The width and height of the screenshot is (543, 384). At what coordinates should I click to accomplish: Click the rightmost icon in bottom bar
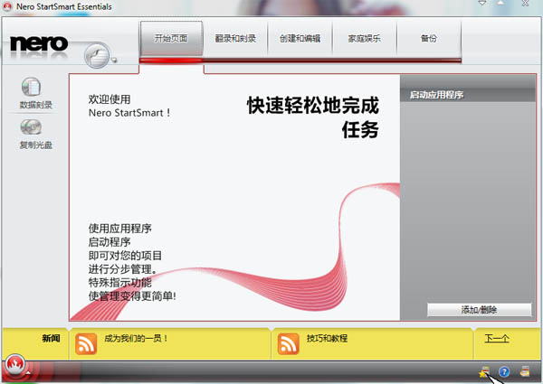[524, 371]
